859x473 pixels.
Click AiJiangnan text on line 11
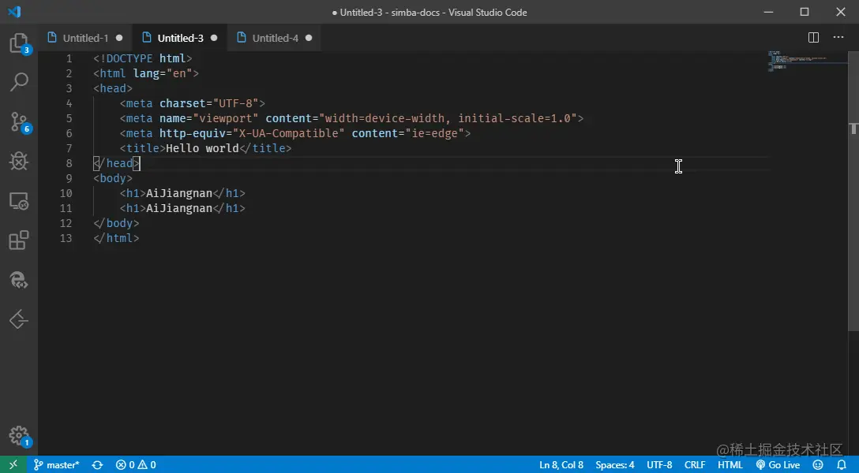pyautogui.click(x=179, y=208)
